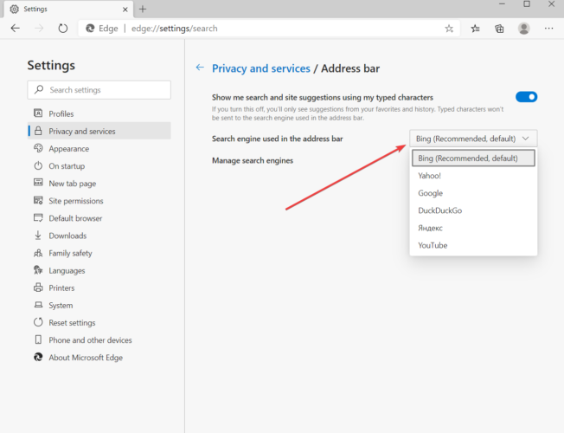Click the user profile avatar icon

523,29
